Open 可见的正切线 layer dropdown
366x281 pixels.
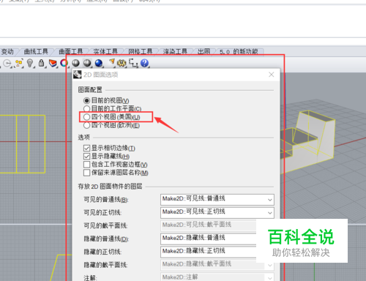pyautogui.click(x=217, y=212)
